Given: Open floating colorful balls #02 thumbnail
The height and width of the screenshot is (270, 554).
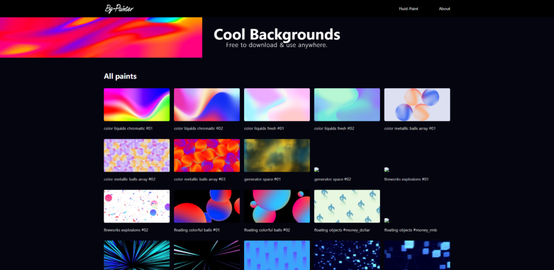Looking at the screenshot, I should click(277, 206).
